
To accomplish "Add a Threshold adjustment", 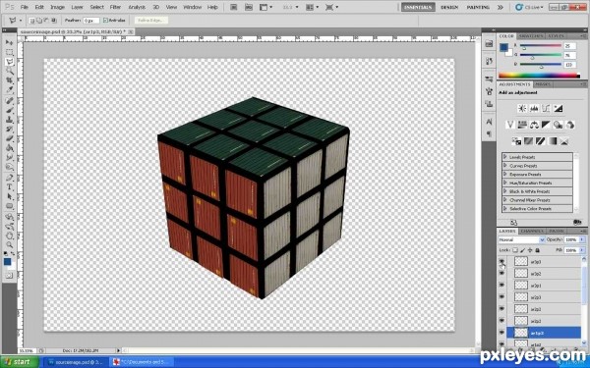I will [x=540, y=141].
